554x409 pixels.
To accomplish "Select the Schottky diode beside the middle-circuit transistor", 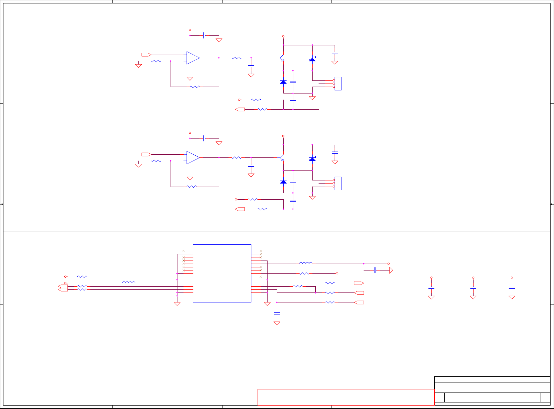I will pyautogui.click(x=312, y=159).
